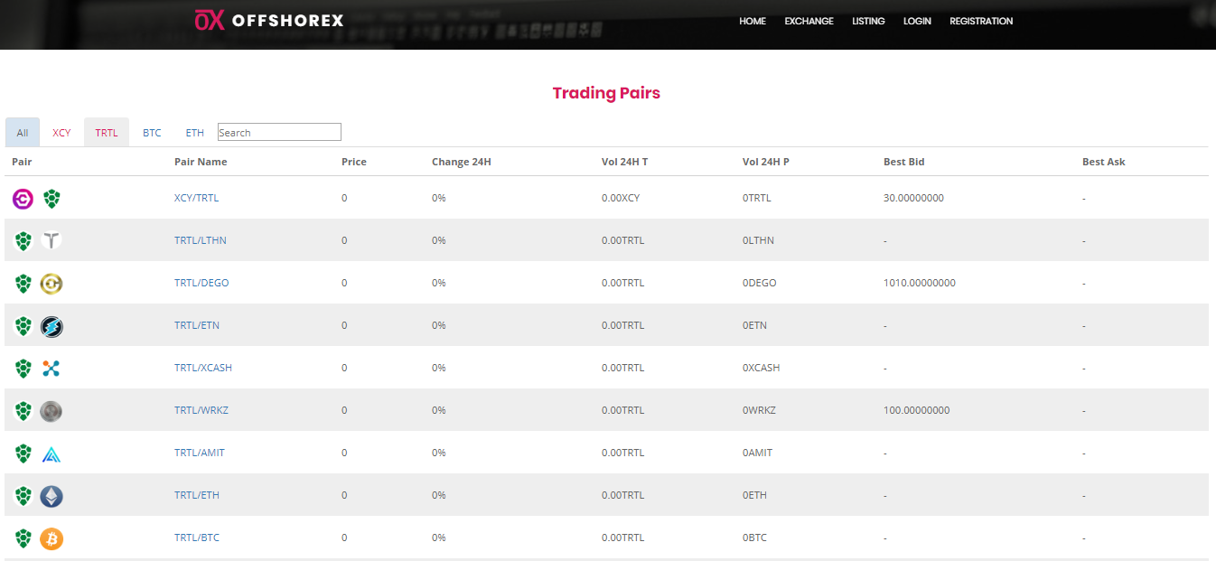Click the OffshoreX logo in header
This screenshot has width=1216, height=561.
pyautogui.click(x=269, y=20)
